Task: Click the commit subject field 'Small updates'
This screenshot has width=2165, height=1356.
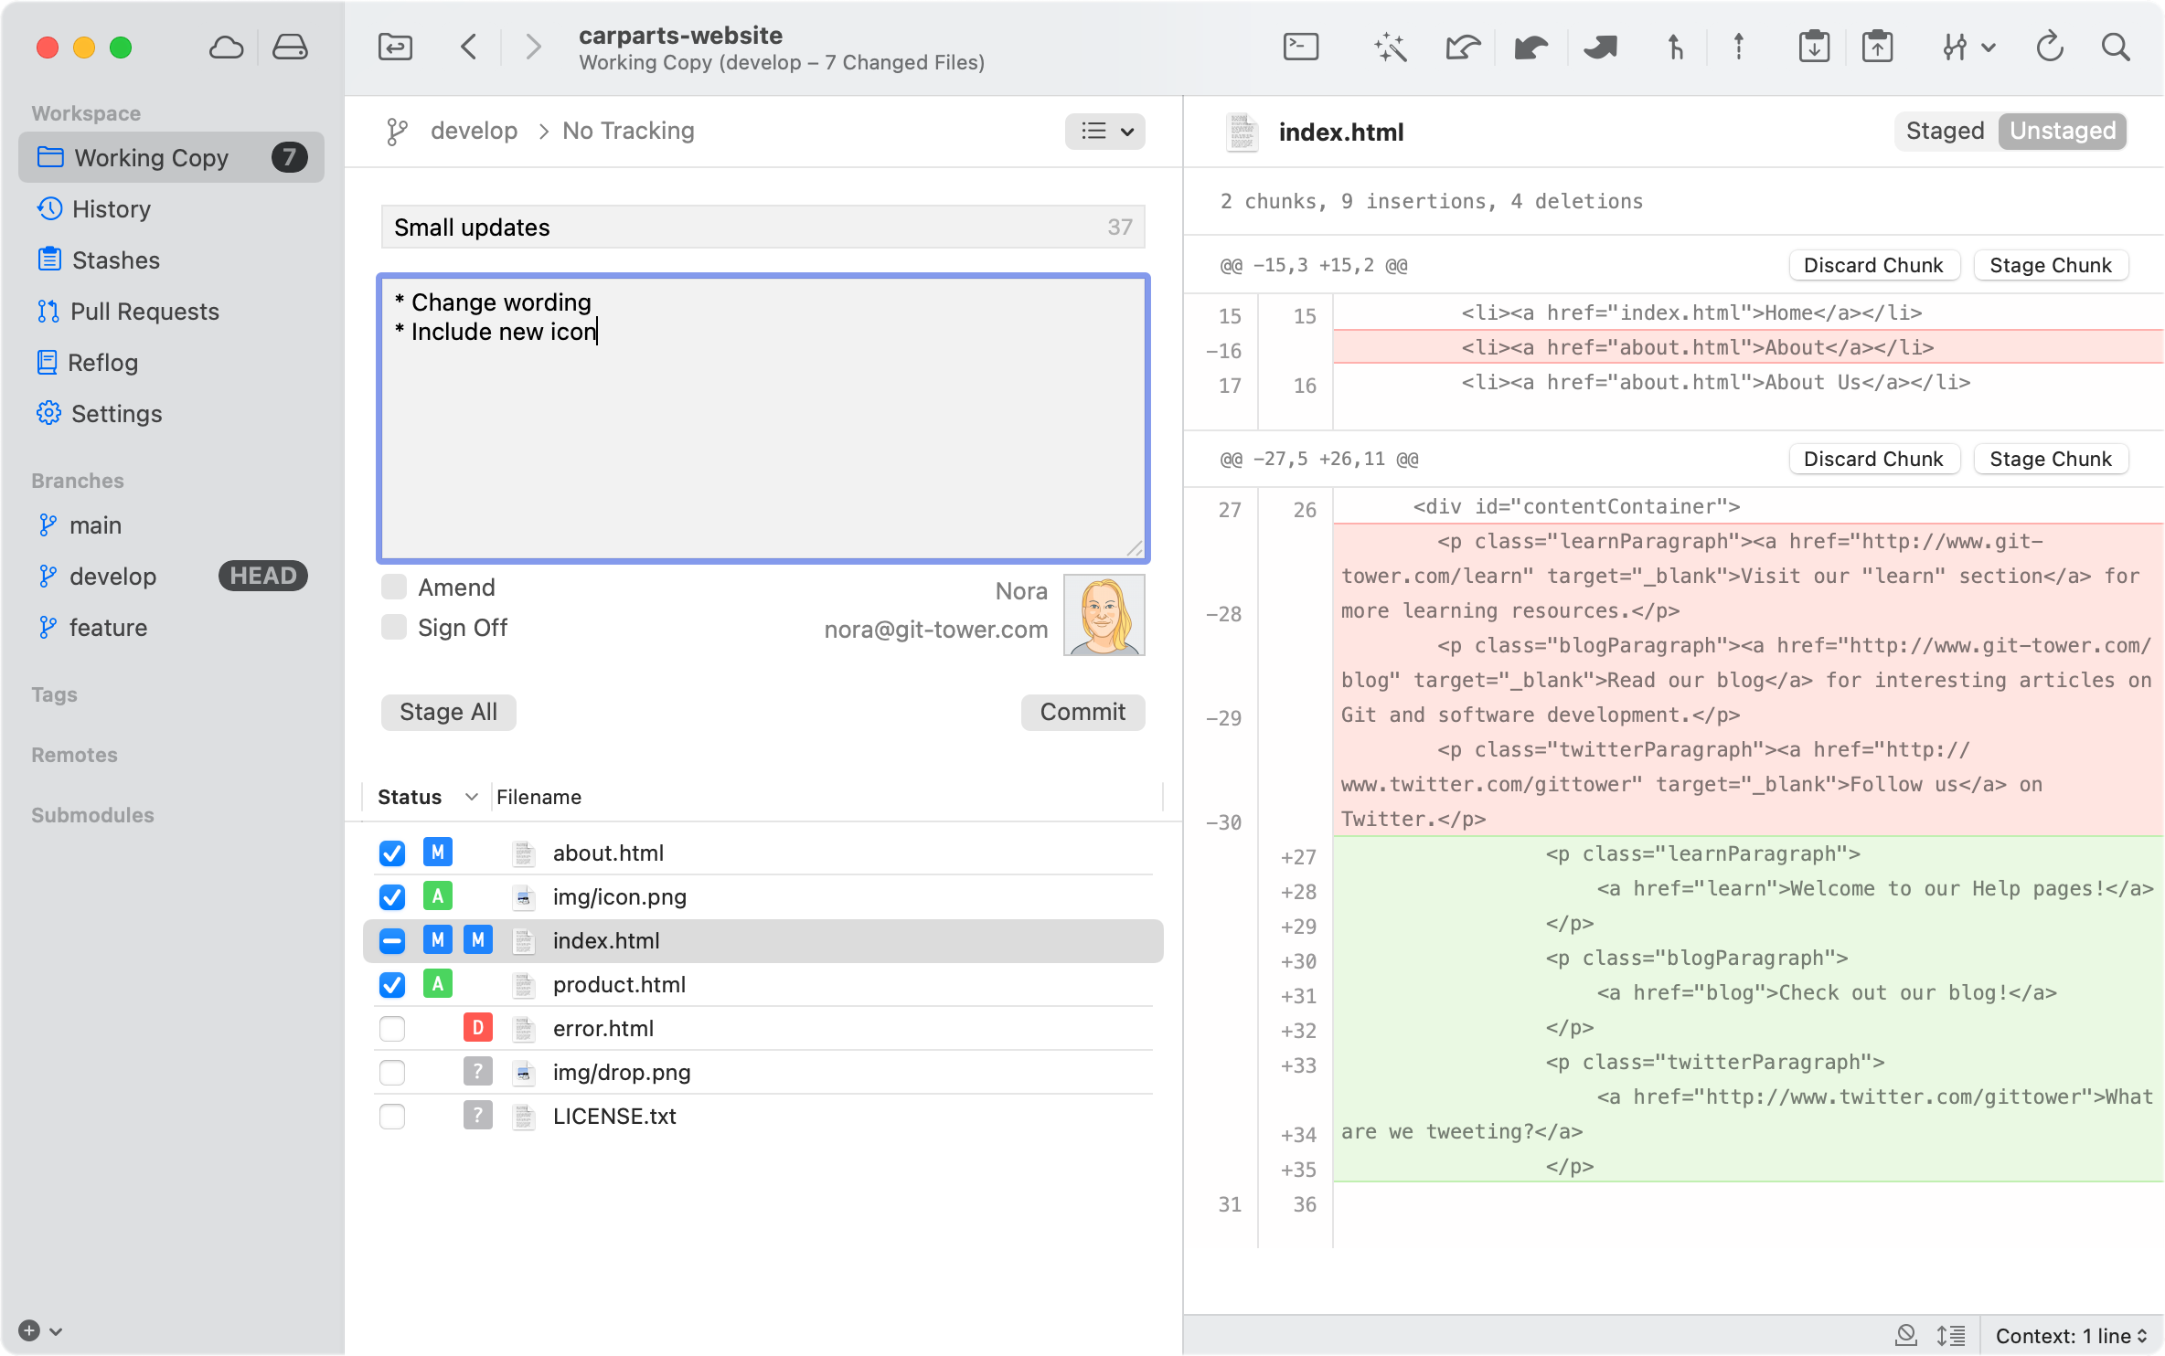Action: coord(741,228)
